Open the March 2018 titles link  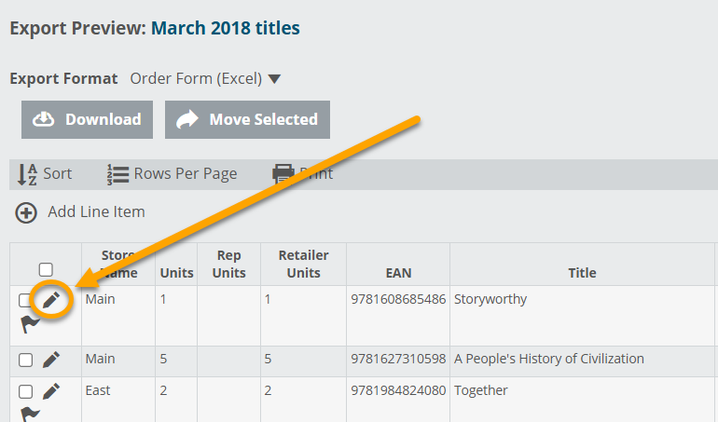tap(226, 28)
